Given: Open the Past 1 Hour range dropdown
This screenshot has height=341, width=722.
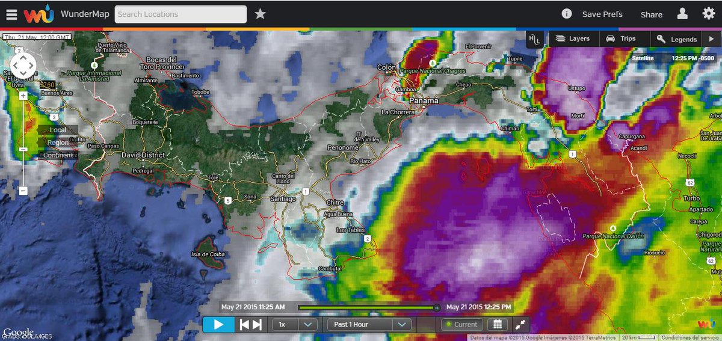Looking at the screenshot, I should tap(369, 324).
